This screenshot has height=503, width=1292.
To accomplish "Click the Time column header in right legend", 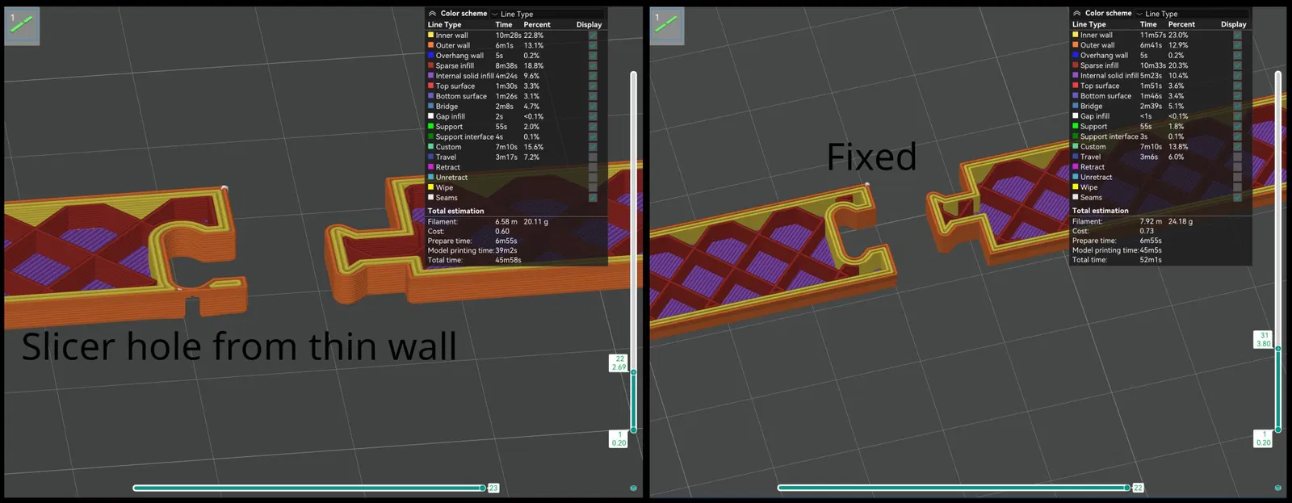I will click(x=1148, y=25).
